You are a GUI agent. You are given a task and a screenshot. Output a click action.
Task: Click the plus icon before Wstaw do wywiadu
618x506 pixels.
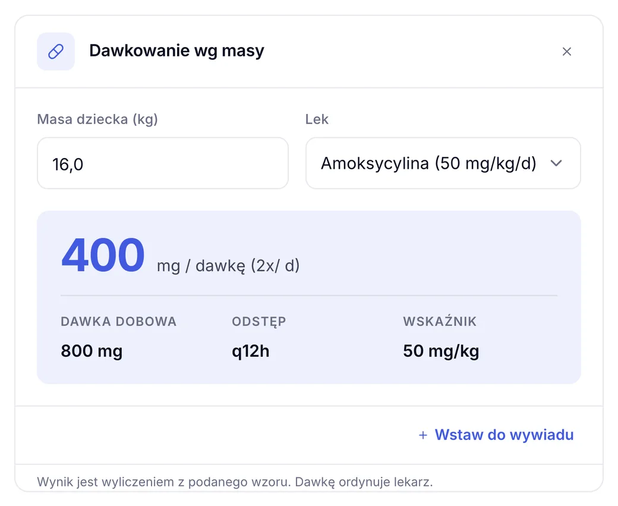[423, 435]
